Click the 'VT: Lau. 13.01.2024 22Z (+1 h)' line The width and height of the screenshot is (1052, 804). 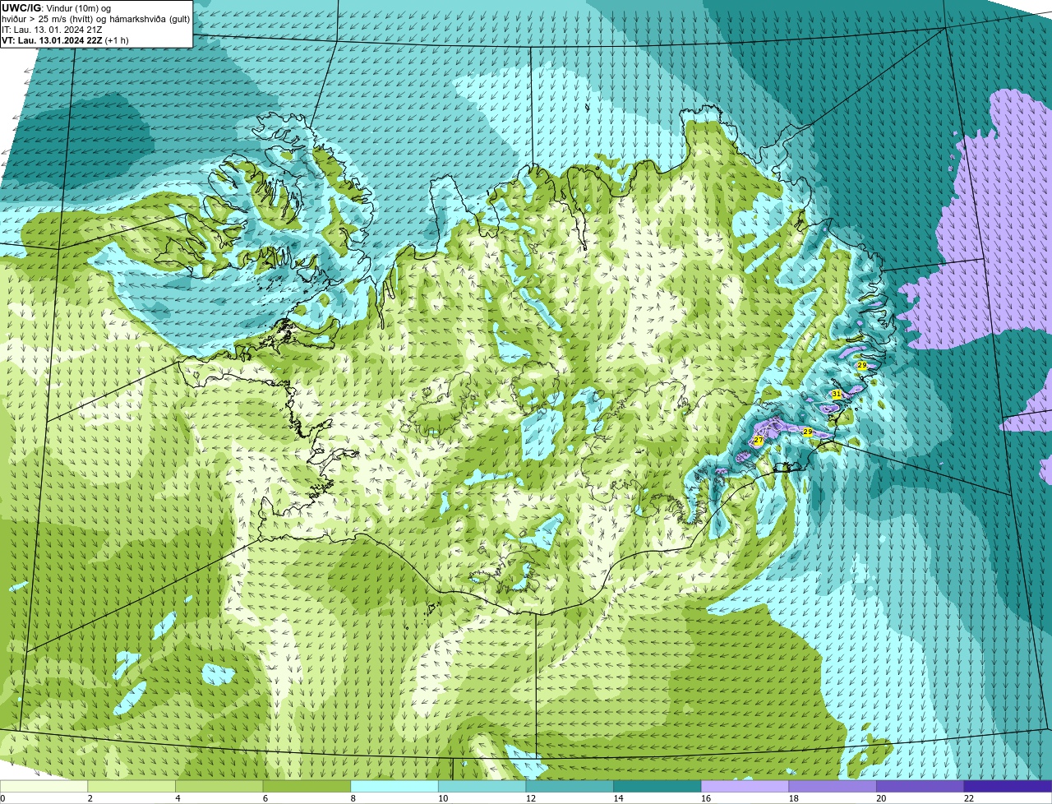(65, 39)
